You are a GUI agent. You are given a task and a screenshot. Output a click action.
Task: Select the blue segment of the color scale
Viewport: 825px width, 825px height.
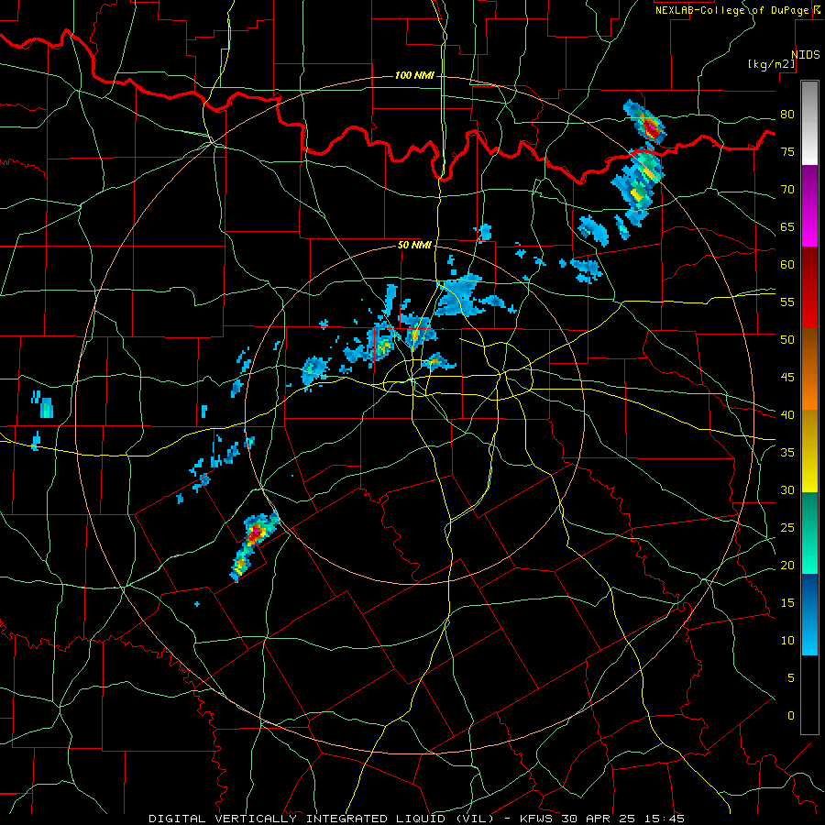coord(809,614)
